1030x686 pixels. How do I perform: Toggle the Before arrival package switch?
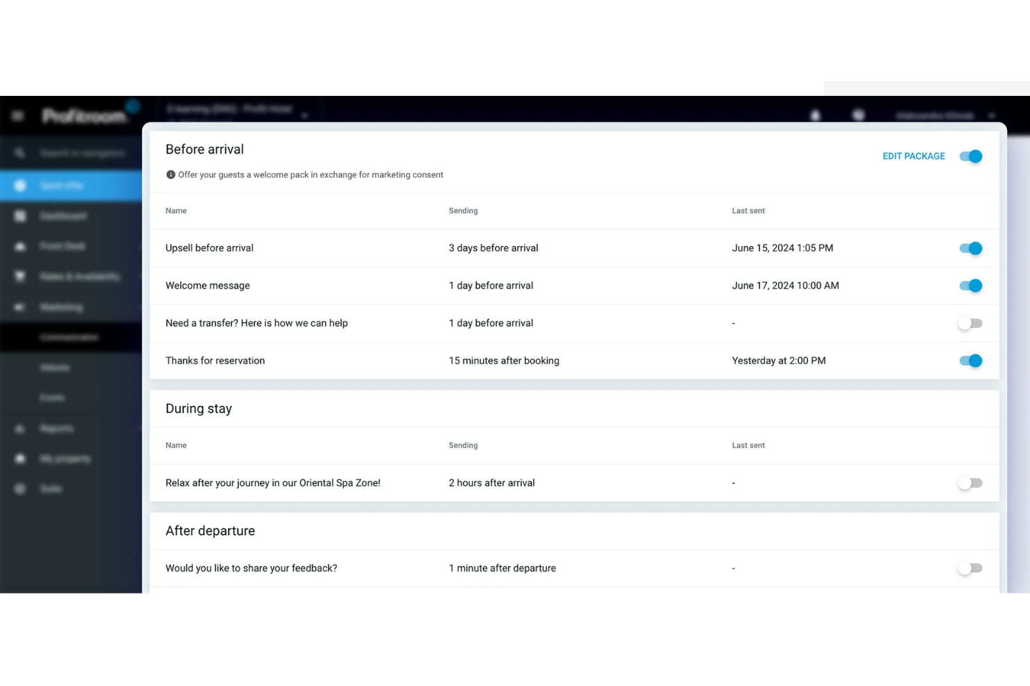tap(970, 156)
